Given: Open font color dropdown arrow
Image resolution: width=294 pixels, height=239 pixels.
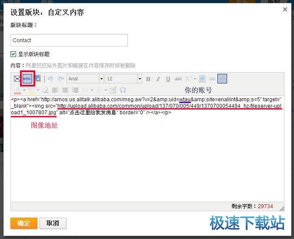Looking at the screenshot, I should pos(24,90).
